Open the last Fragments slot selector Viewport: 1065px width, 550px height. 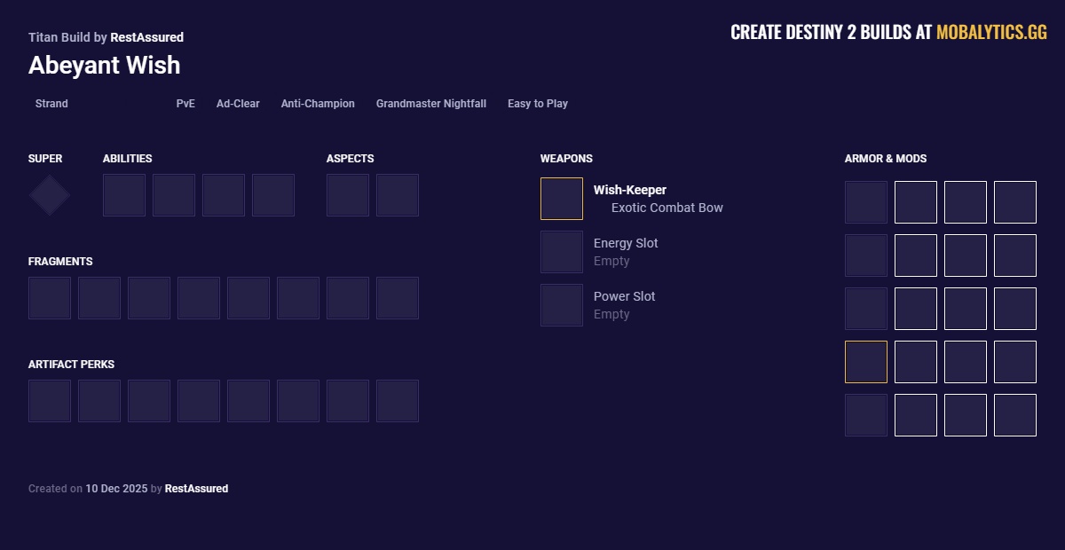pos(398,297)
